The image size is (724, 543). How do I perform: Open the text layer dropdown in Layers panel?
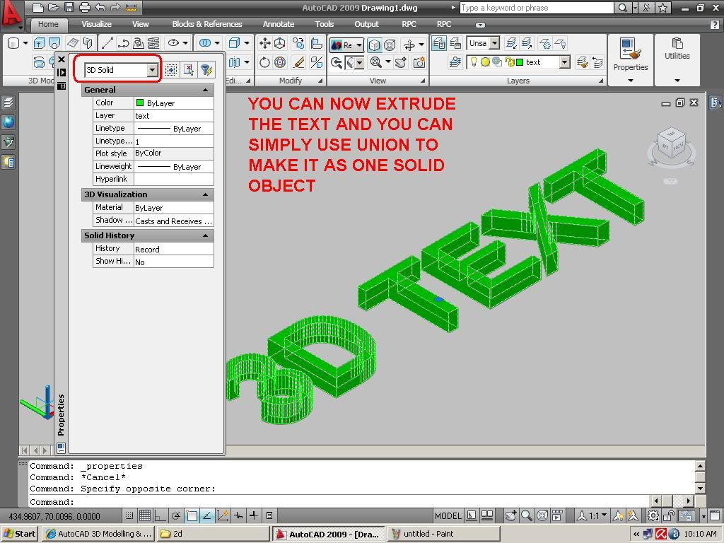tap(564, 62)
